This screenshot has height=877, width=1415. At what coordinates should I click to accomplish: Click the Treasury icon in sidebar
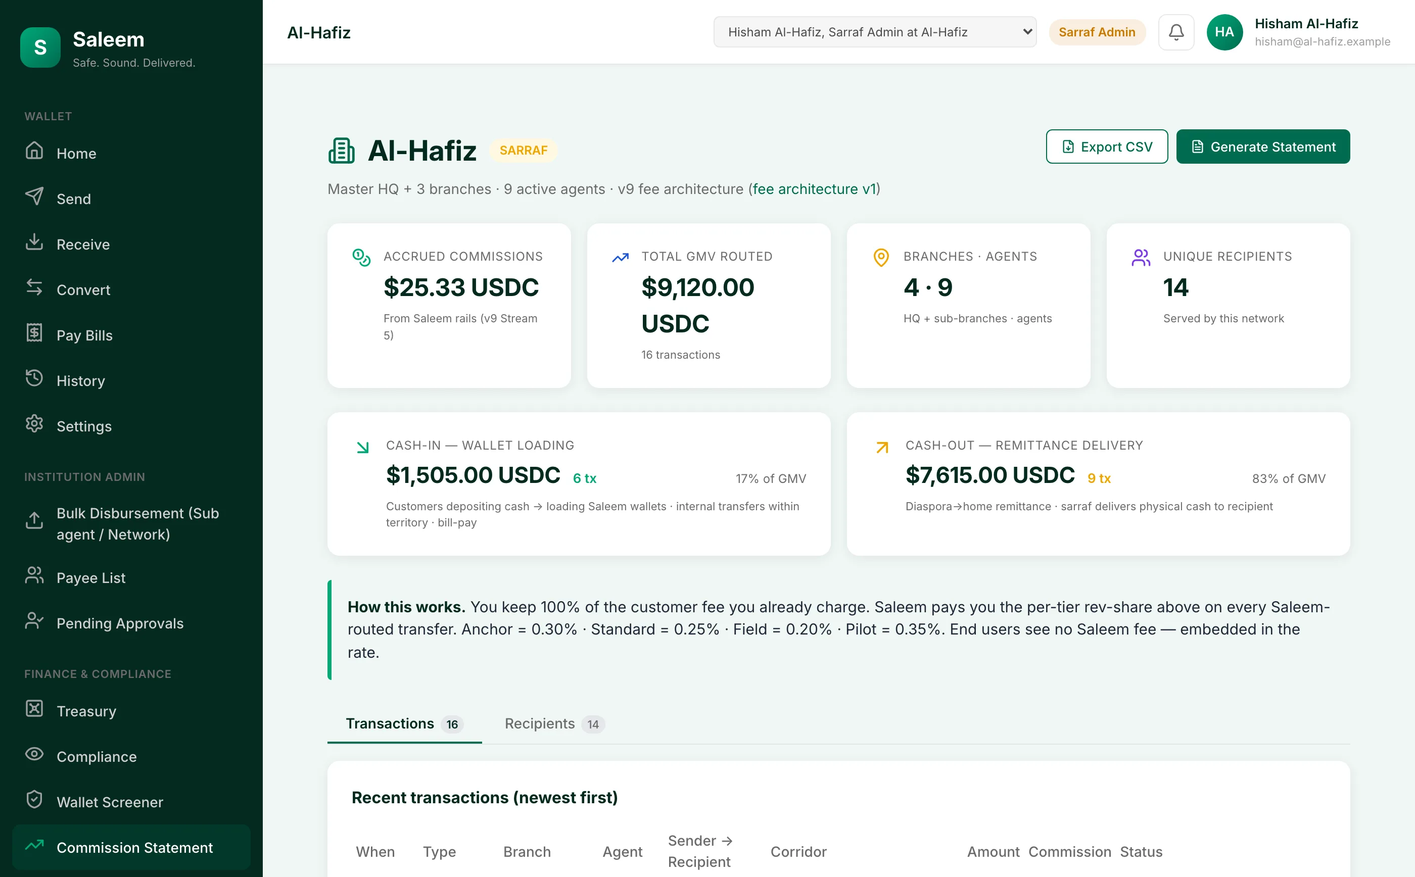coord(34,709)
